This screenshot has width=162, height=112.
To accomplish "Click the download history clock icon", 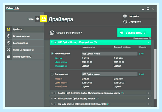I will click(9, 36).
